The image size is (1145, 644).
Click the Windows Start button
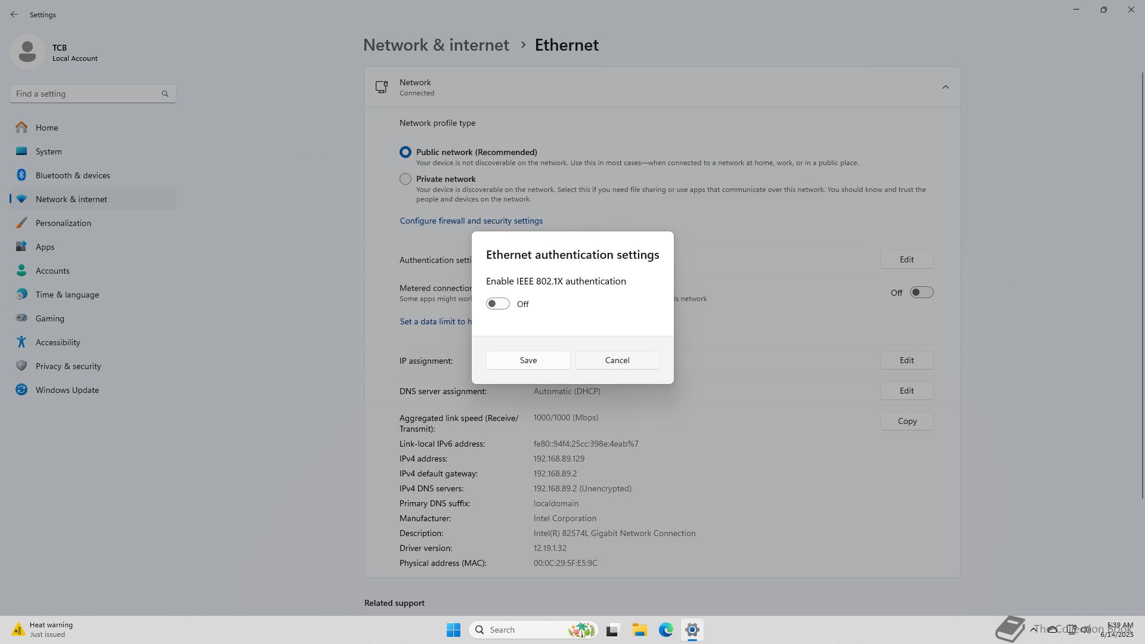click(453, 630)
